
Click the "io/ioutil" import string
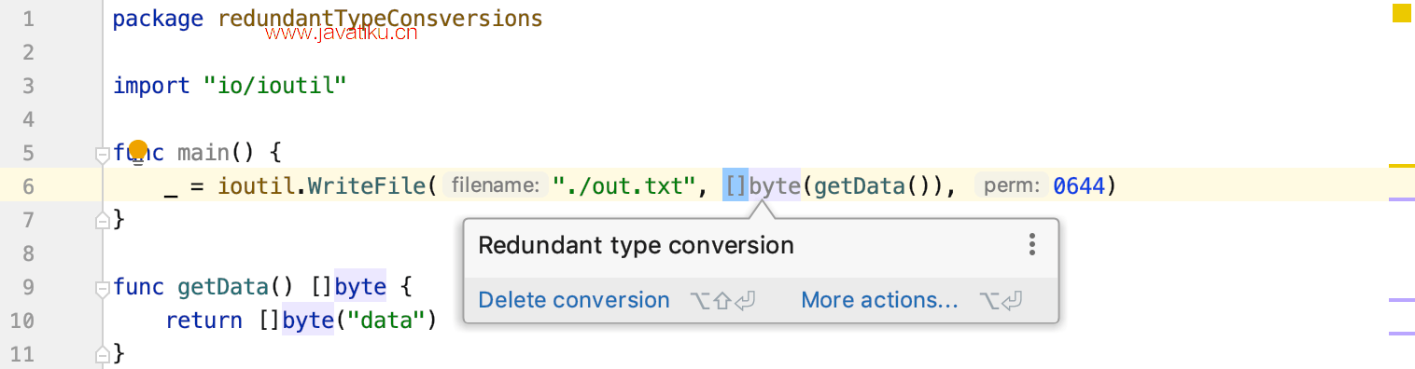tap(275, 86)
